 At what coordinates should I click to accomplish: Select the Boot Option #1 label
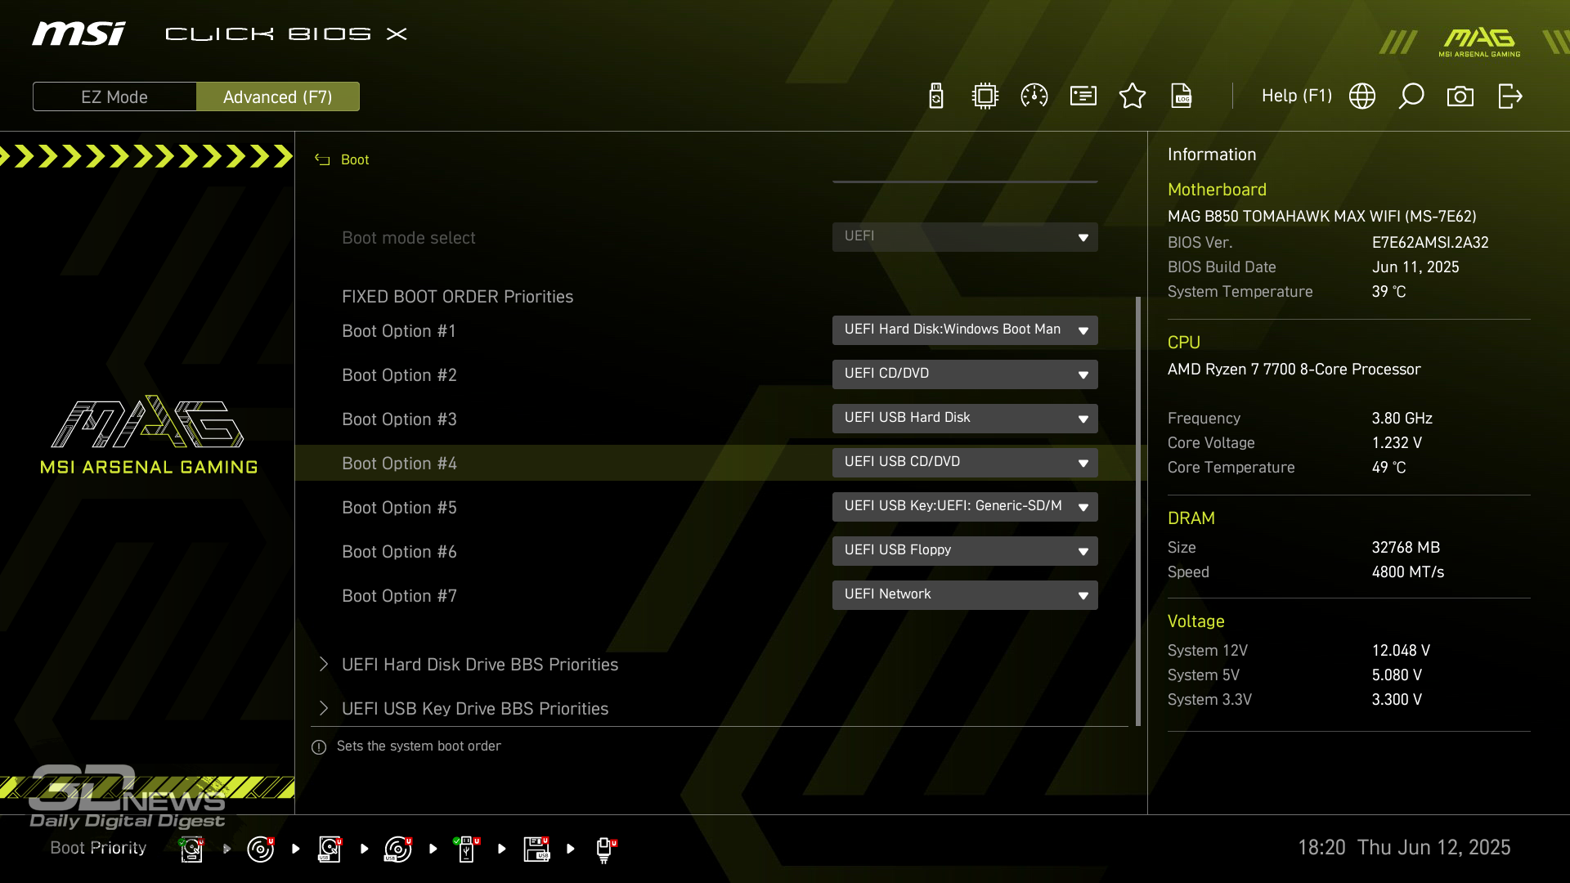point(399,331)
